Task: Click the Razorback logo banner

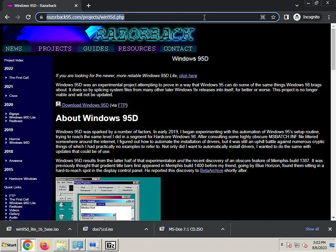Action: [99, 35]
